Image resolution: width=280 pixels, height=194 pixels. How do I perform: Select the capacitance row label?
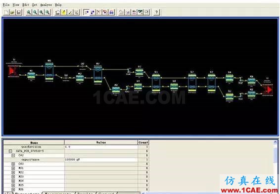coord(30,159)
